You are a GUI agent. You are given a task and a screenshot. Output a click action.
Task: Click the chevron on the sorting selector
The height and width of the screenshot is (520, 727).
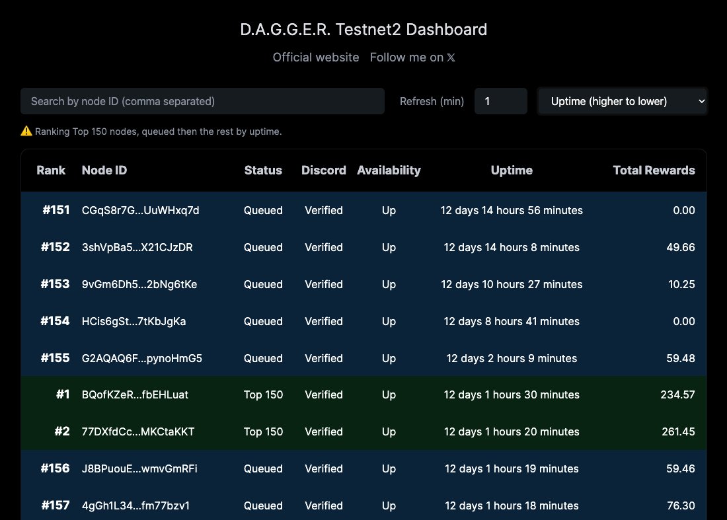702,100
